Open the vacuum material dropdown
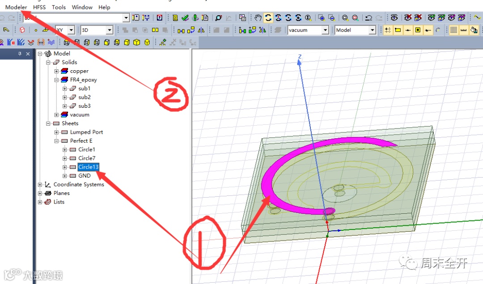 click(x=325, y=30)
